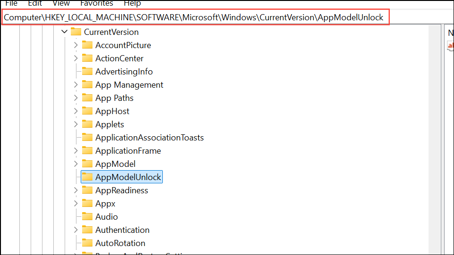
Task: Select the Appx key label
Action: click(x=105, y=204)
